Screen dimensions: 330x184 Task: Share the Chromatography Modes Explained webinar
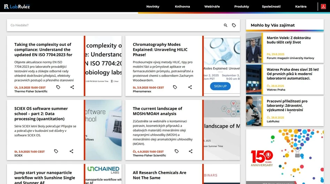[x=190, y=87]
